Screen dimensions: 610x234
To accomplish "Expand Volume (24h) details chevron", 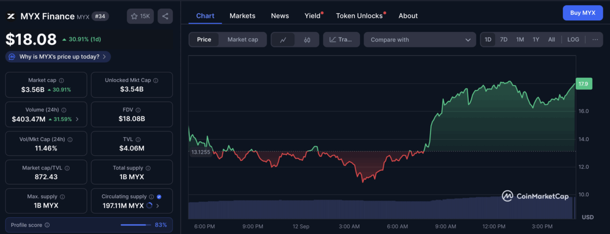I will coord(77,120).
